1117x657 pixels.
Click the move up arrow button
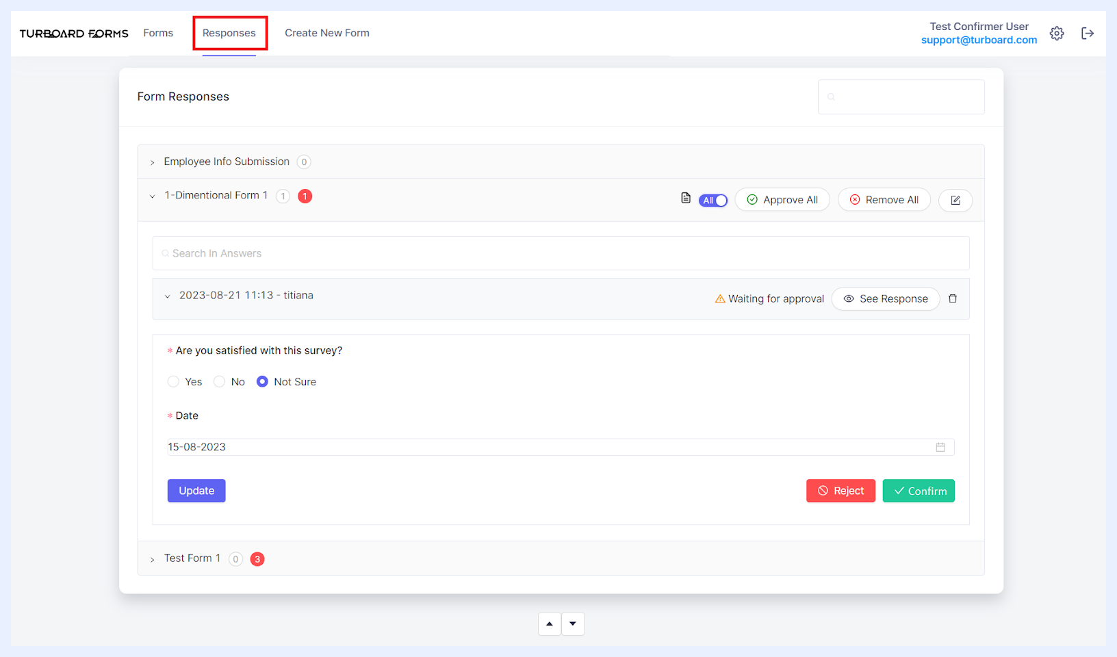click(x=550, y=623)
